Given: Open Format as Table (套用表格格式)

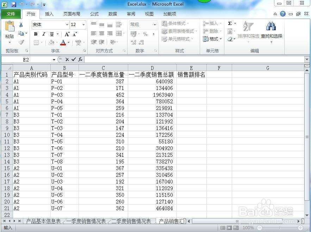Looking at the screenshot, I should 179,31.
